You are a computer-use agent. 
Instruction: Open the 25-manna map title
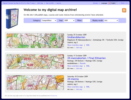click(x=73, y=79)
